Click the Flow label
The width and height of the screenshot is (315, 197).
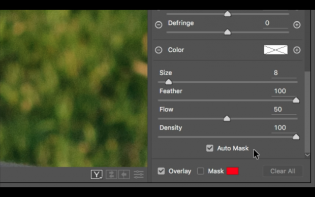point(166,109)
